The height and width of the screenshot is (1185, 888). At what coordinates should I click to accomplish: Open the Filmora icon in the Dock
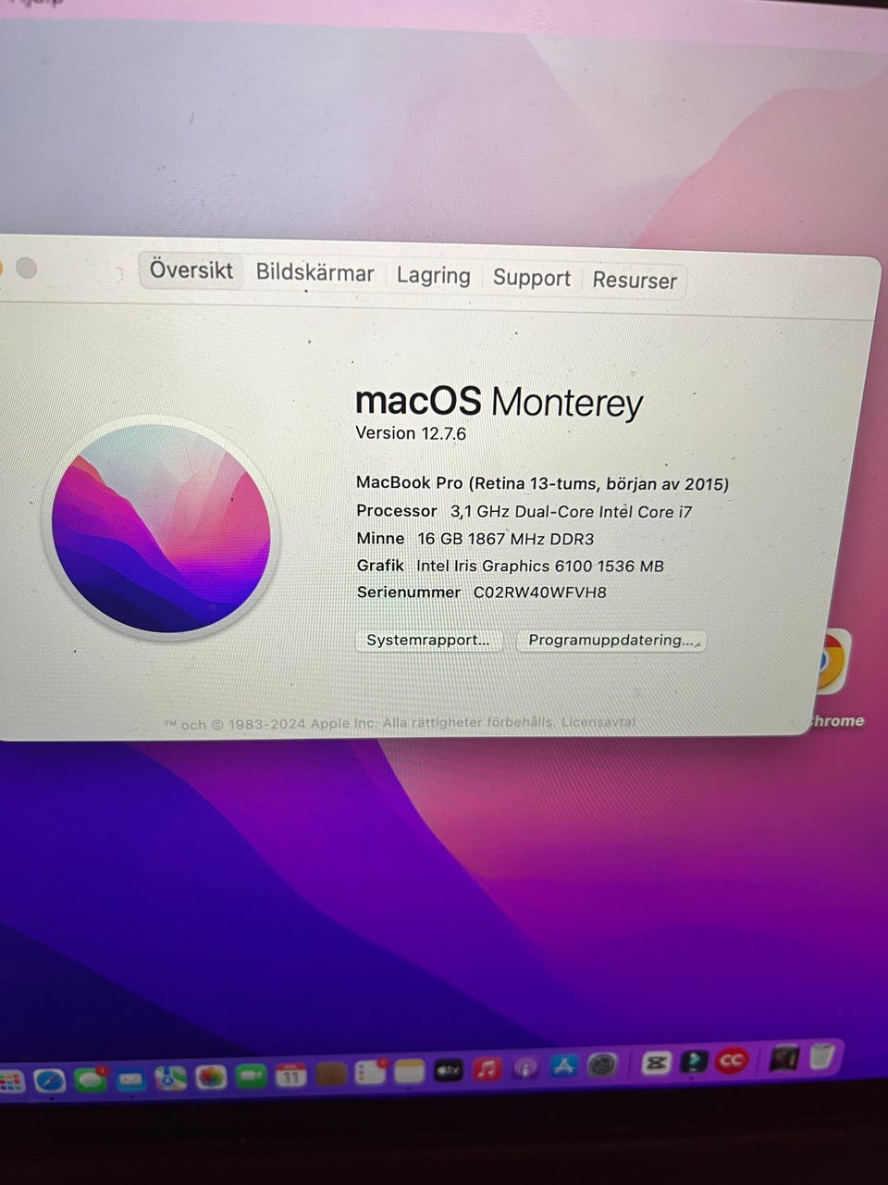[694, 1061]
